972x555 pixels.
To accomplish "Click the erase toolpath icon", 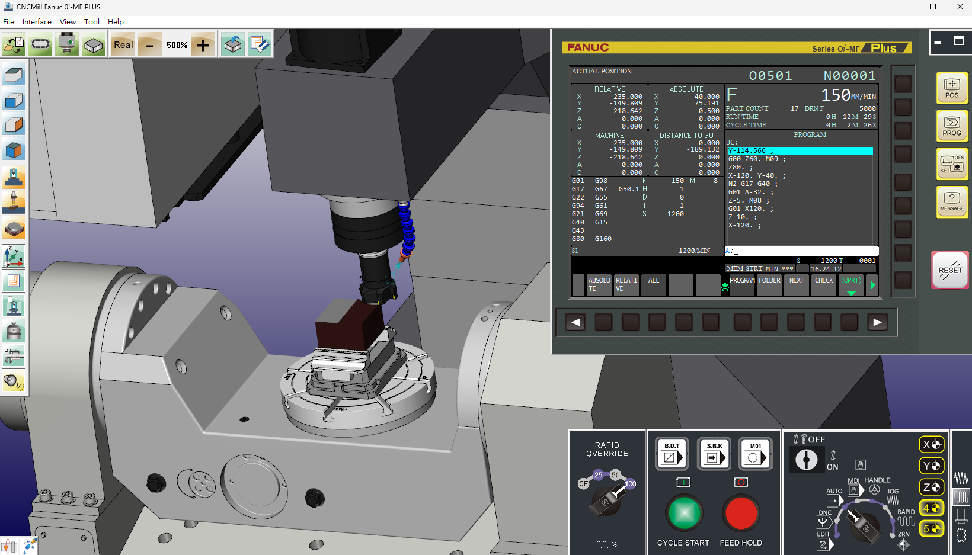I will tap(260, 44).
